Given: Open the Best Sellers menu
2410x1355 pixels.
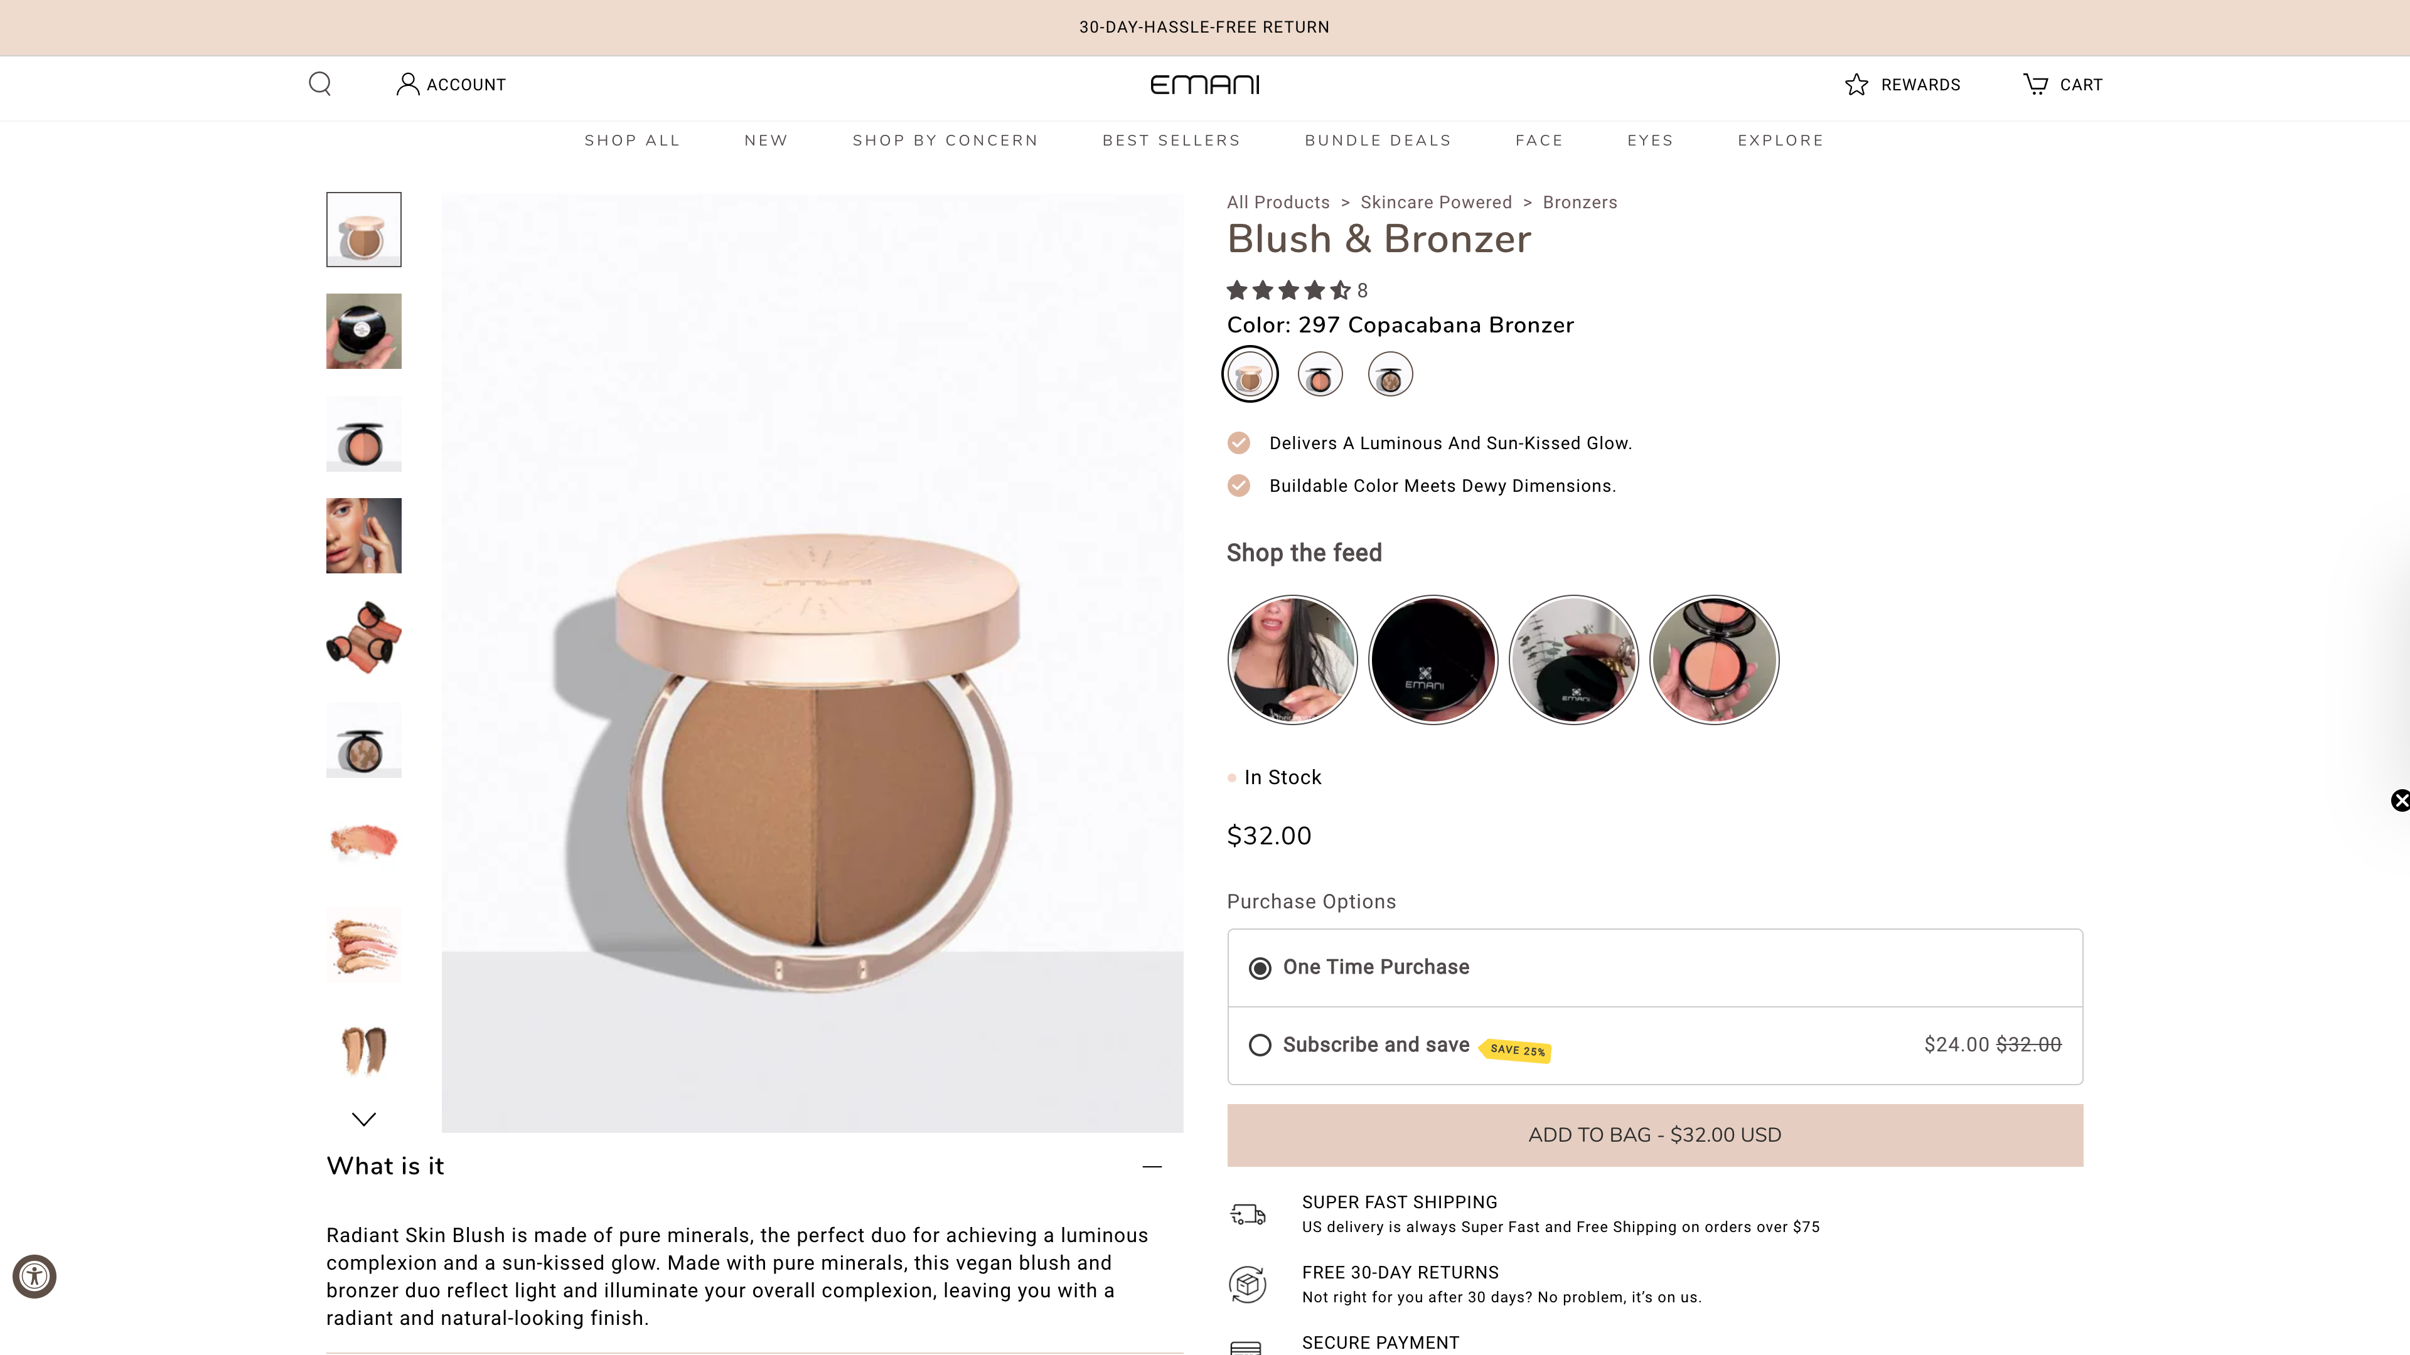Looking at the screenshot, I should pos(1171,141).
